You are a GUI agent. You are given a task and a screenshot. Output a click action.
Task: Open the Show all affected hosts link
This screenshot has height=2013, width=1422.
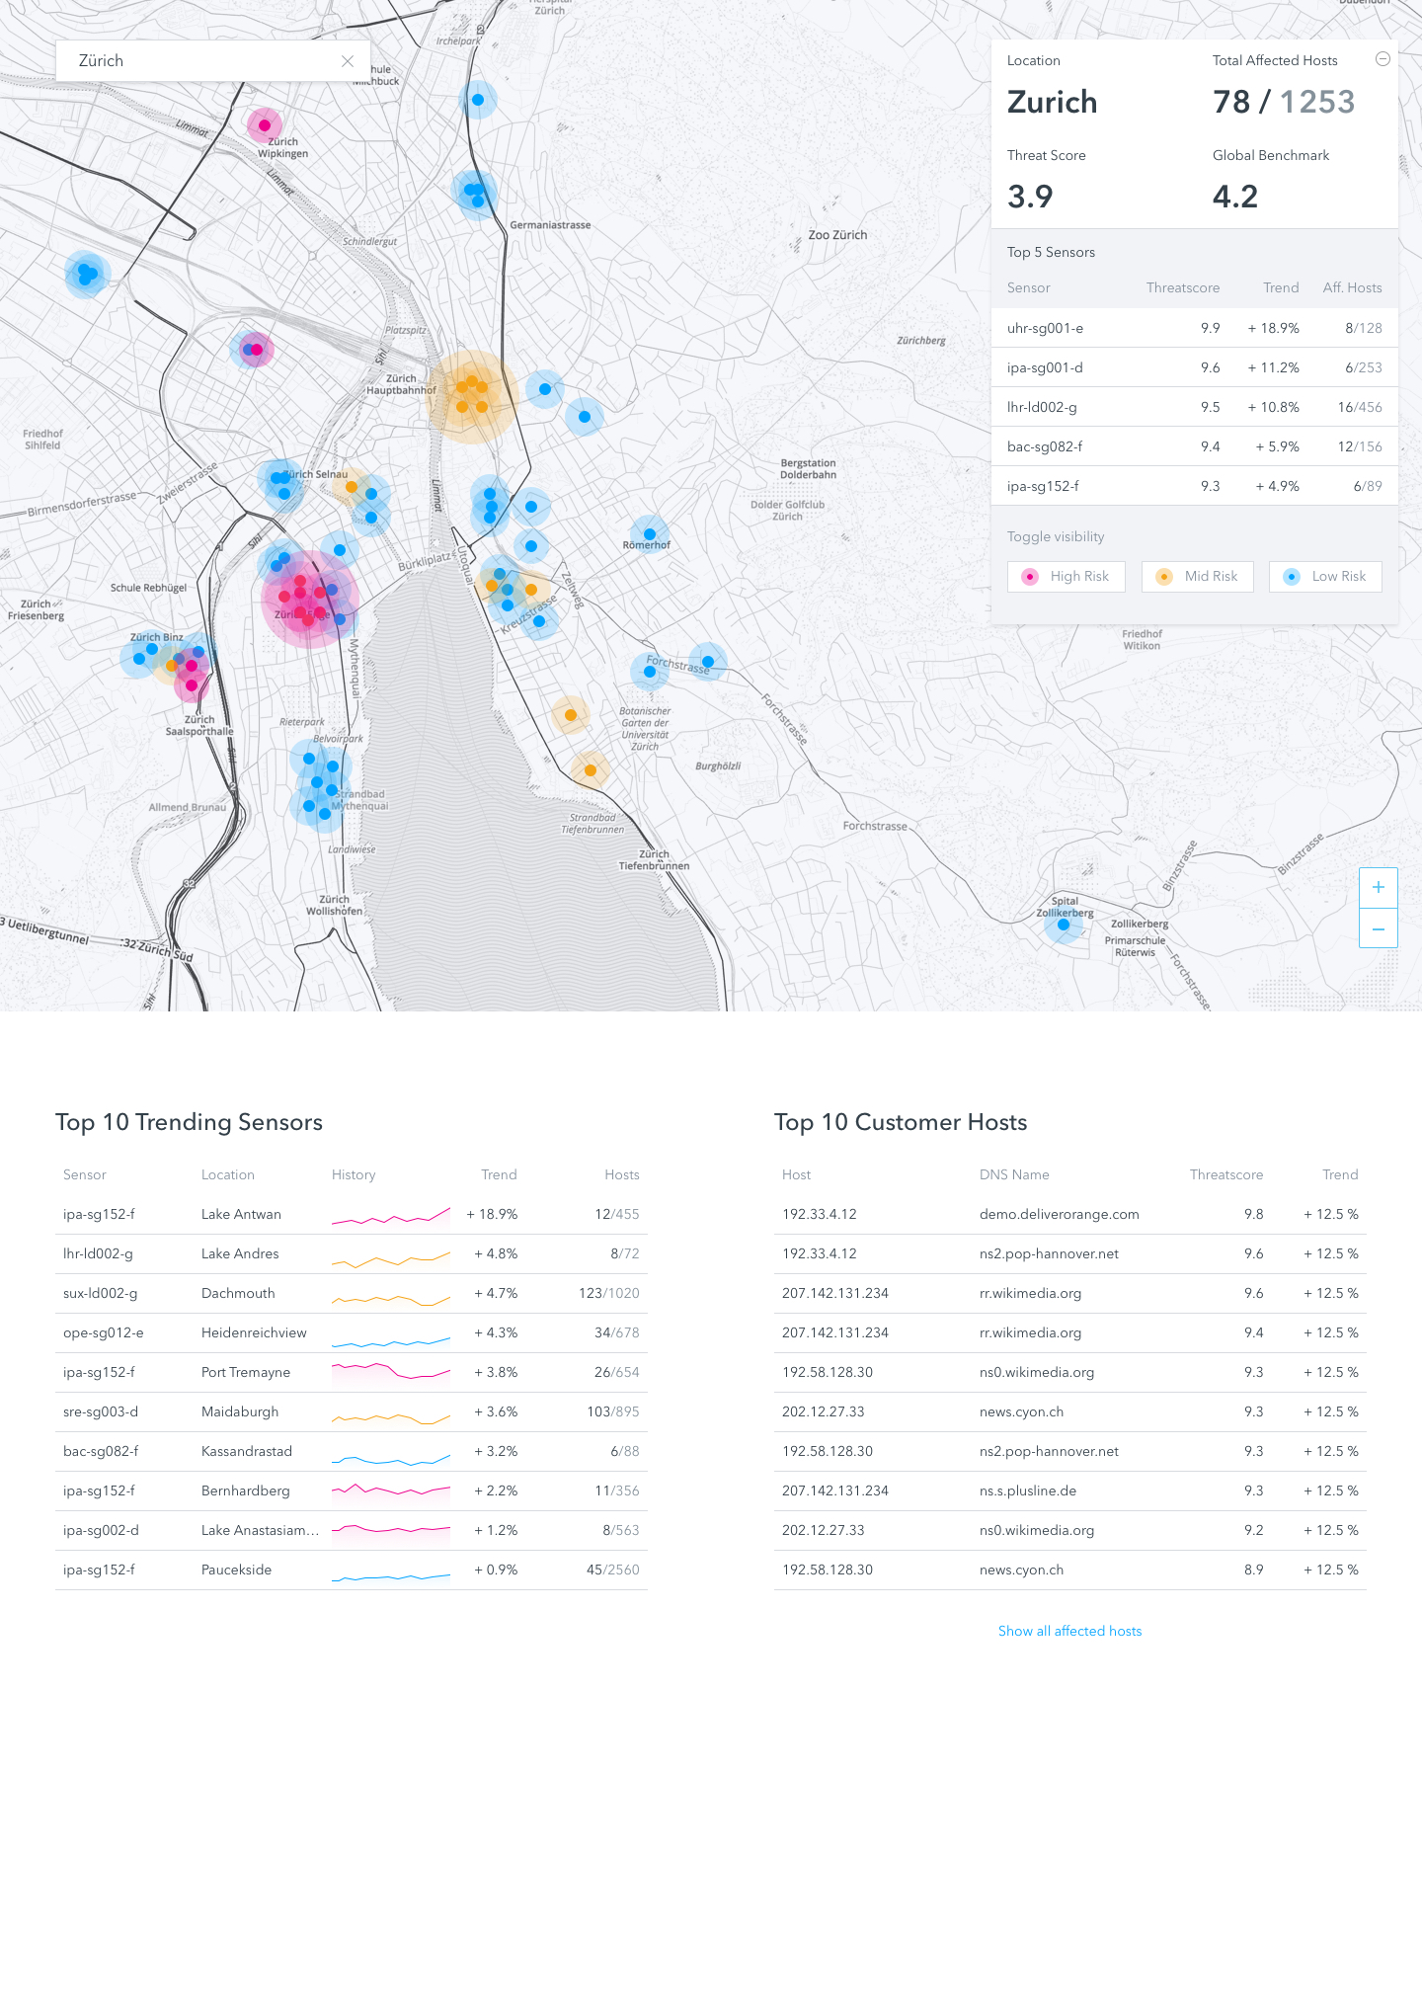pos(1069,1631)
